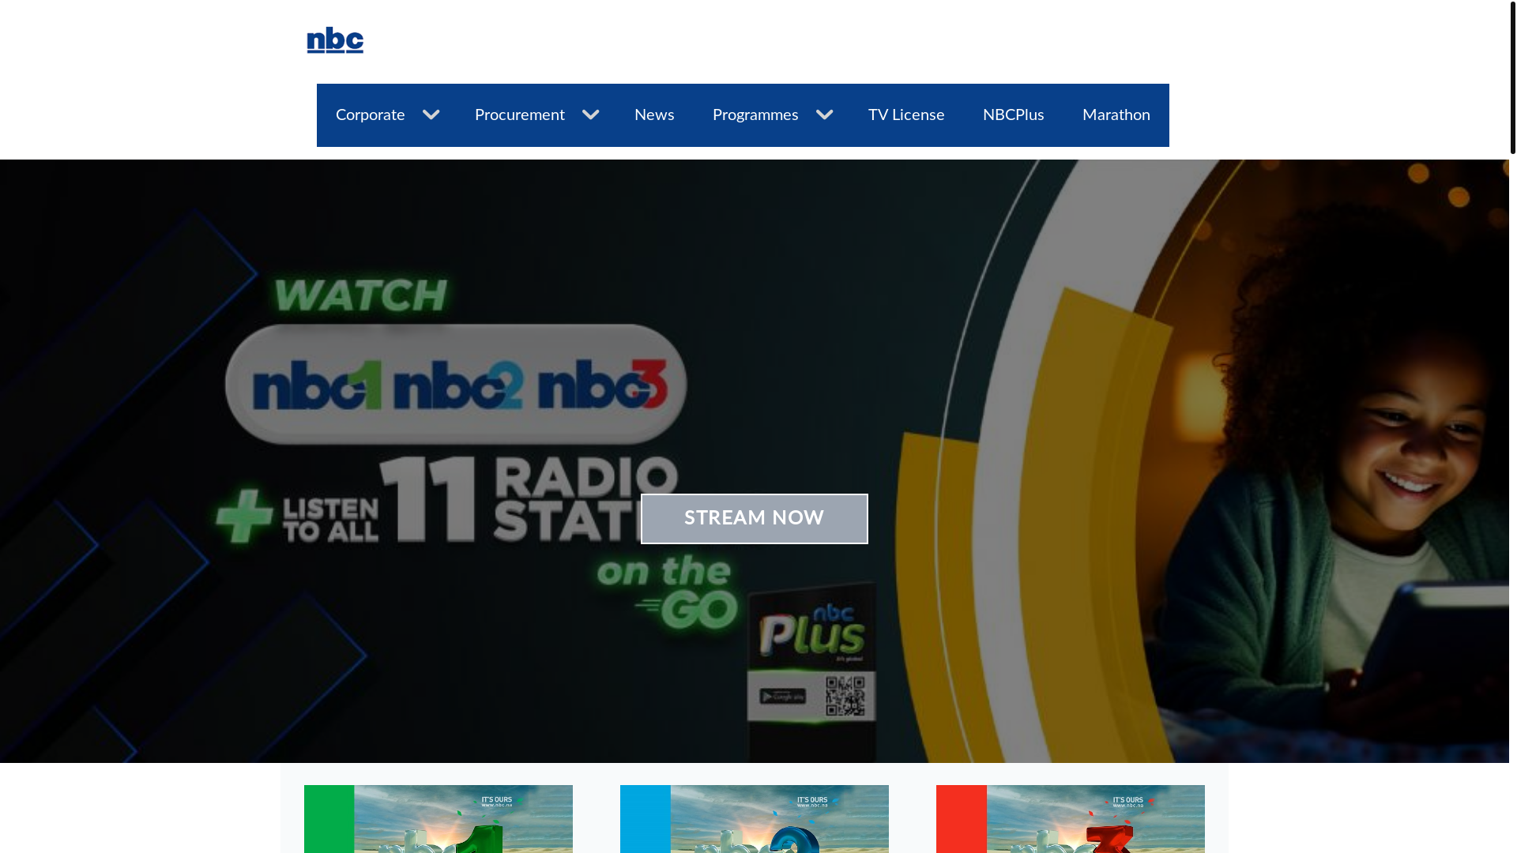Open the blue nbc2 channel thumbnail
This screenshot has width=1517, height=853.
coord(755,819)
